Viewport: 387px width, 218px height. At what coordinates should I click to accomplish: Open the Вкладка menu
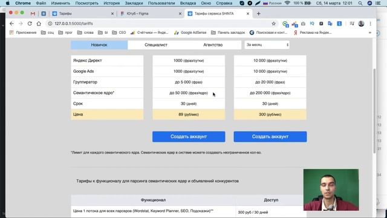pyautogui.click(x=188, y=3)
